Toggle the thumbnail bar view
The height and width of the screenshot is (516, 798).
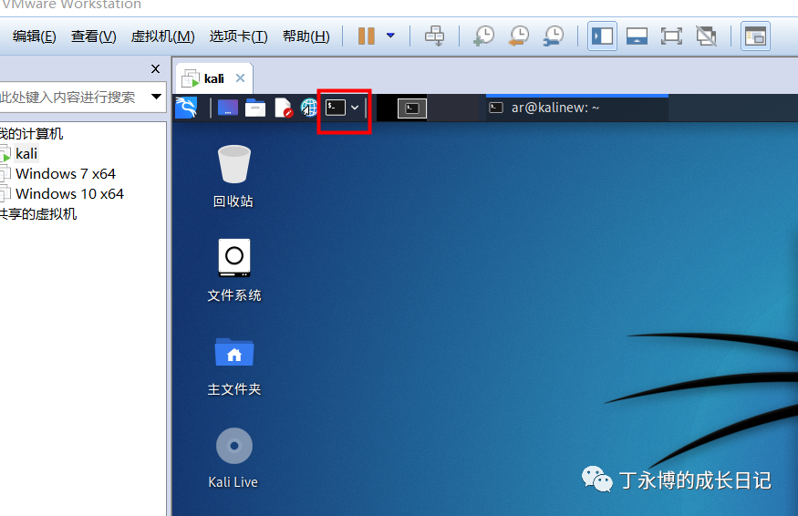pyautogui.click(x=637, y=36)
